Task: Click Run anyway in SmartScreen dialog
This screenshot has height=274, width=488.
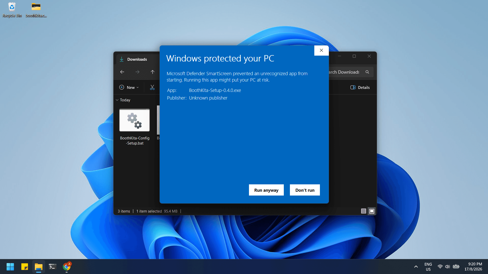Action: point(266,190)
